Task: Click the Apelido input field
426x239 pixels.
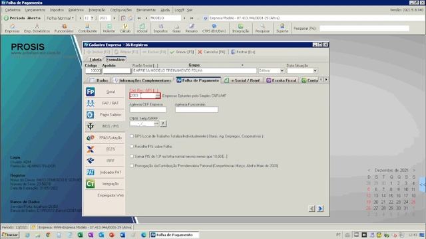Action: tap(116, 71)
